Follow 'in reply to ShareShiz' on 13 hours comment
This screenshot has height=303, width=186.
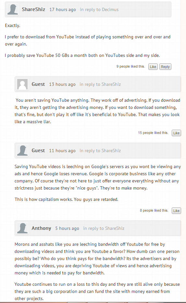click(x=100, y=84)
